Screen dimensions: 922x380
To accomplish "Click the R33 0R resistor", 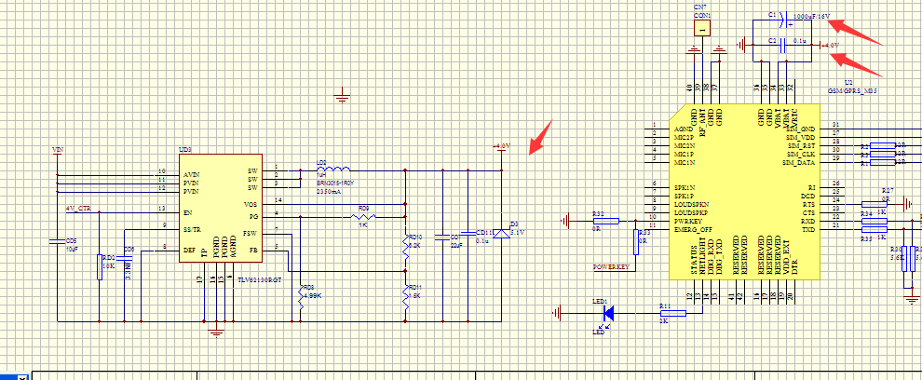I will click(x=637, y=242).
